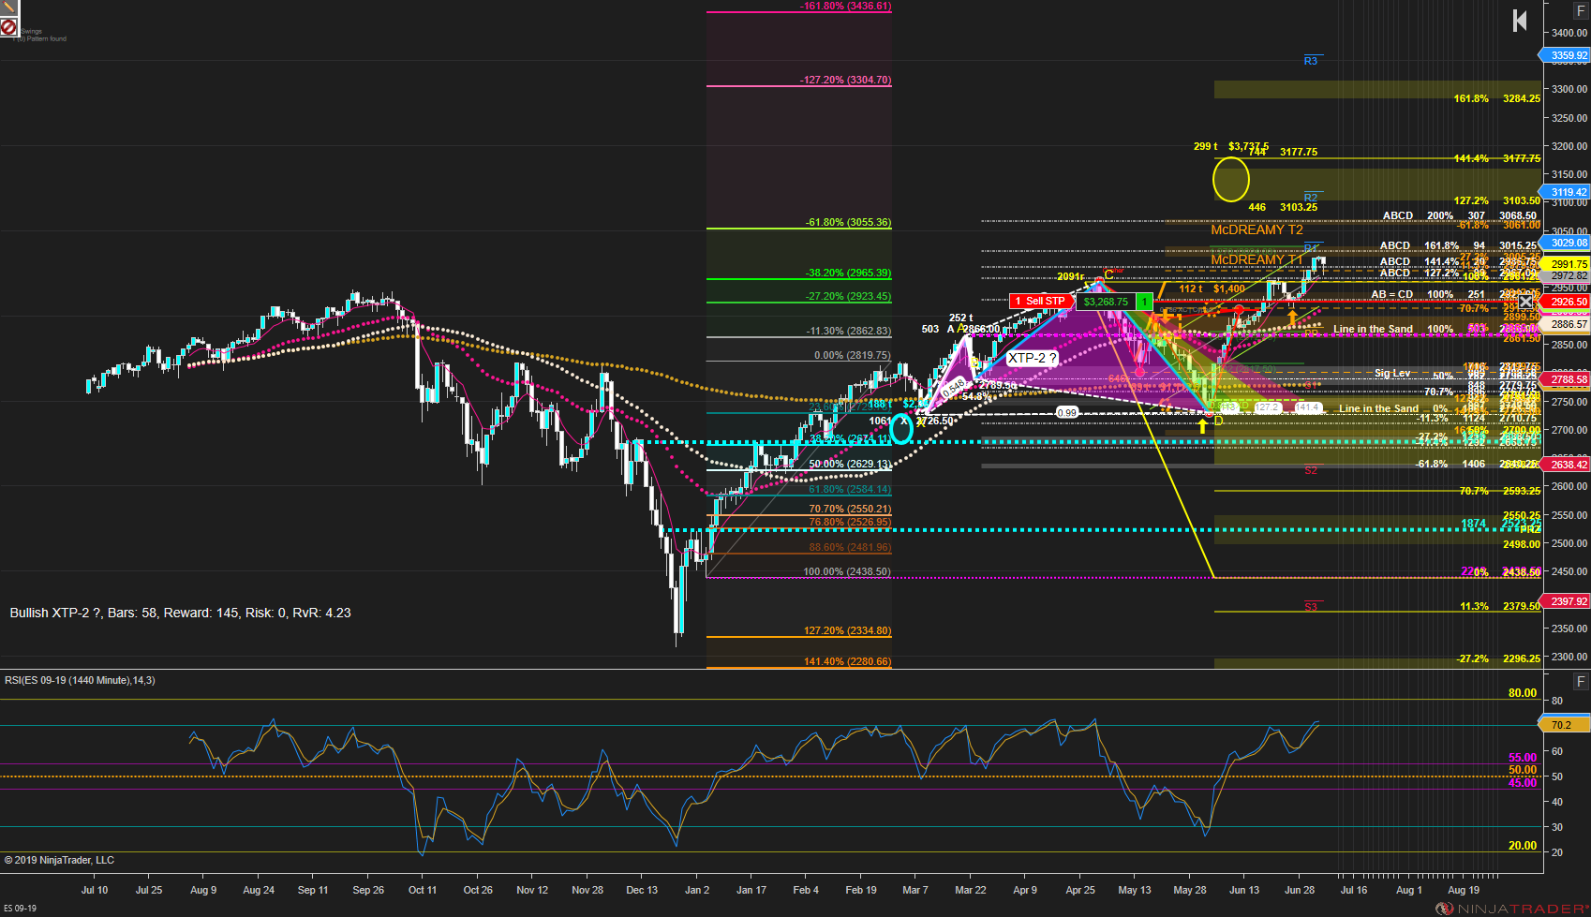Screen dimensions: 1591x917
Task: Click the -61.80% (3055.36) Fibonacci label
Action: click(848, 223)
